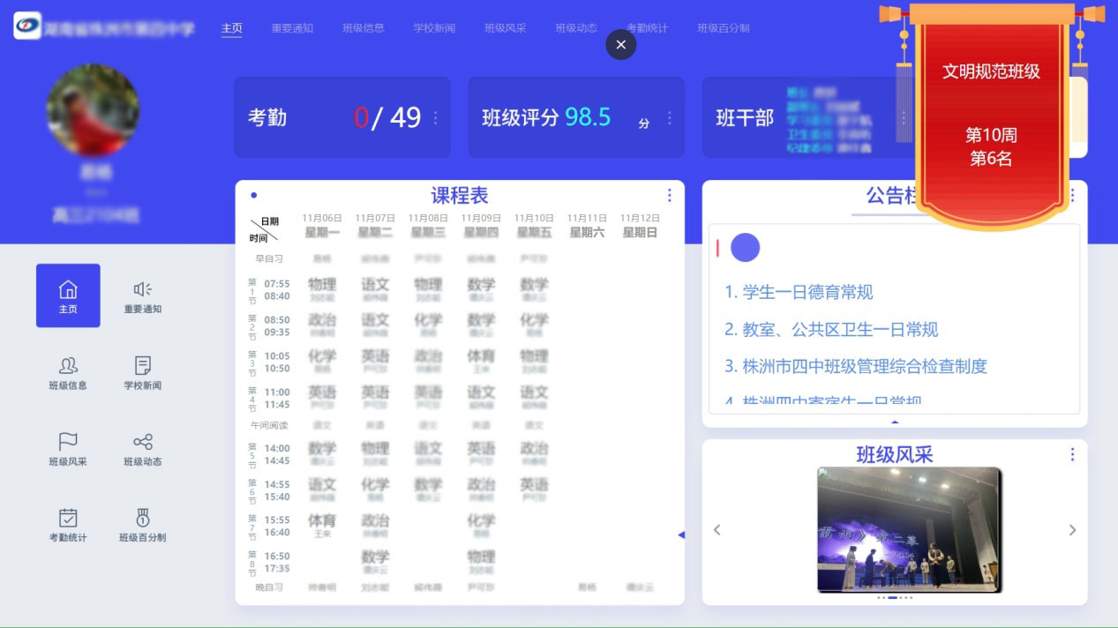Open the 班级评分 card three-dot menu
Viewport: 1118px width, 628px height.
pos(670,117)
